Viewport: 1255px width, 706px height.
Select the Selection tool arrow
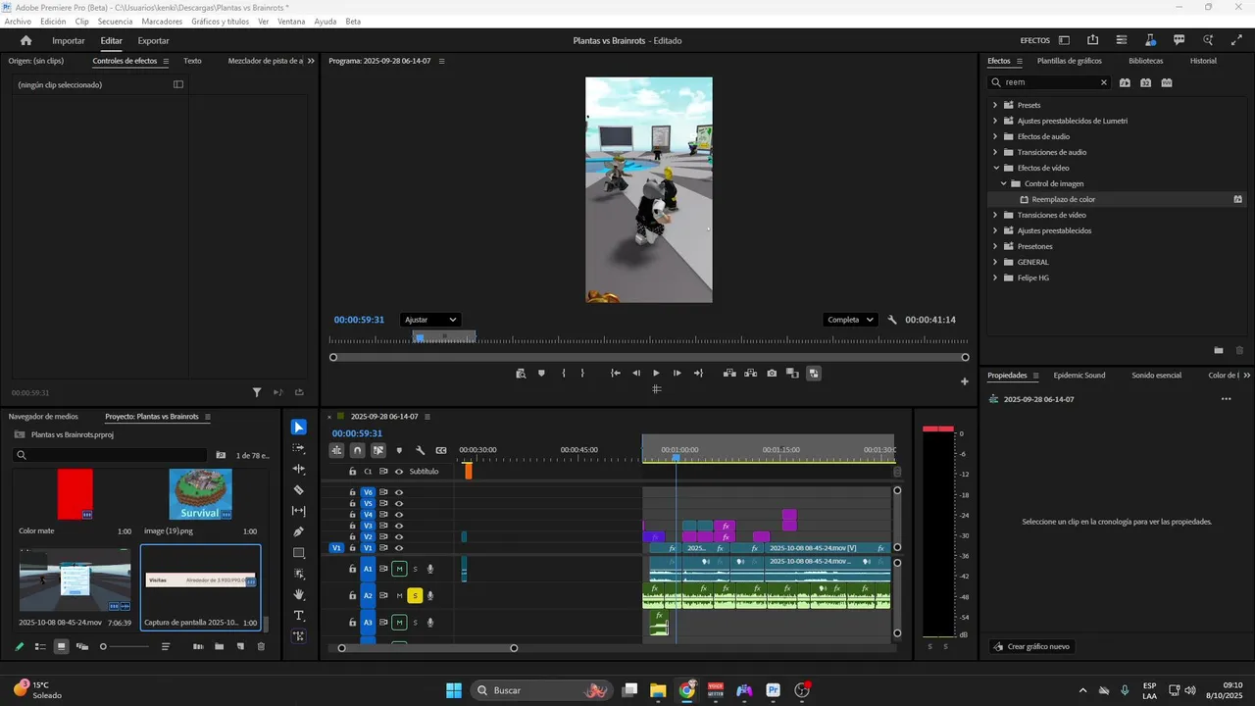click(299, 428)
